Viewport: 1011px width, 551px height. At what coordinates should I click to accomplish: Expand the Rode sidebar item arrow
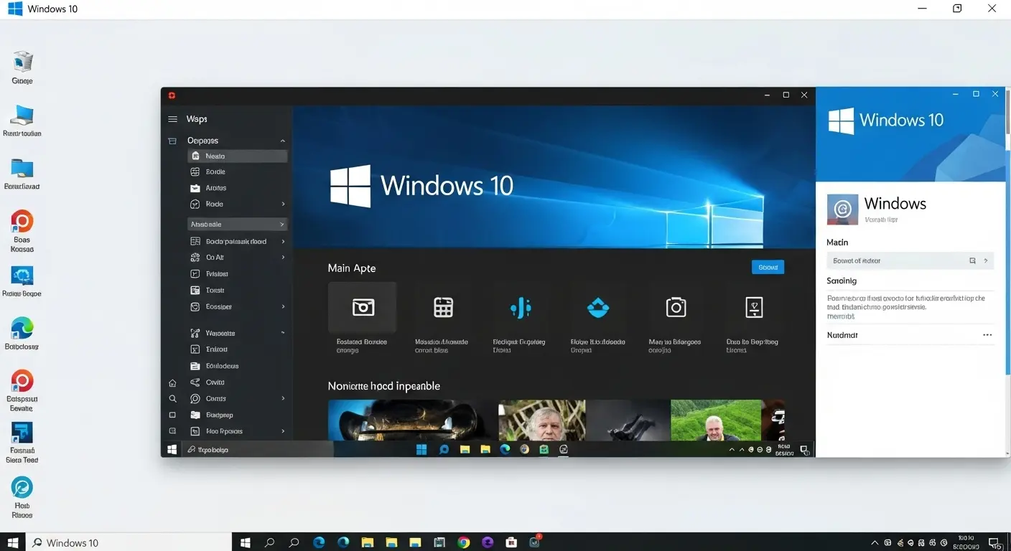coord(283,204)
